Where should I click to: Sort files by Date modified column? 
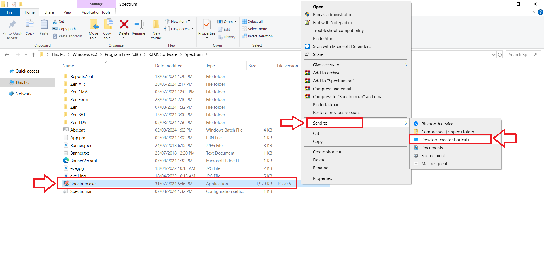(x=169, y=66)
